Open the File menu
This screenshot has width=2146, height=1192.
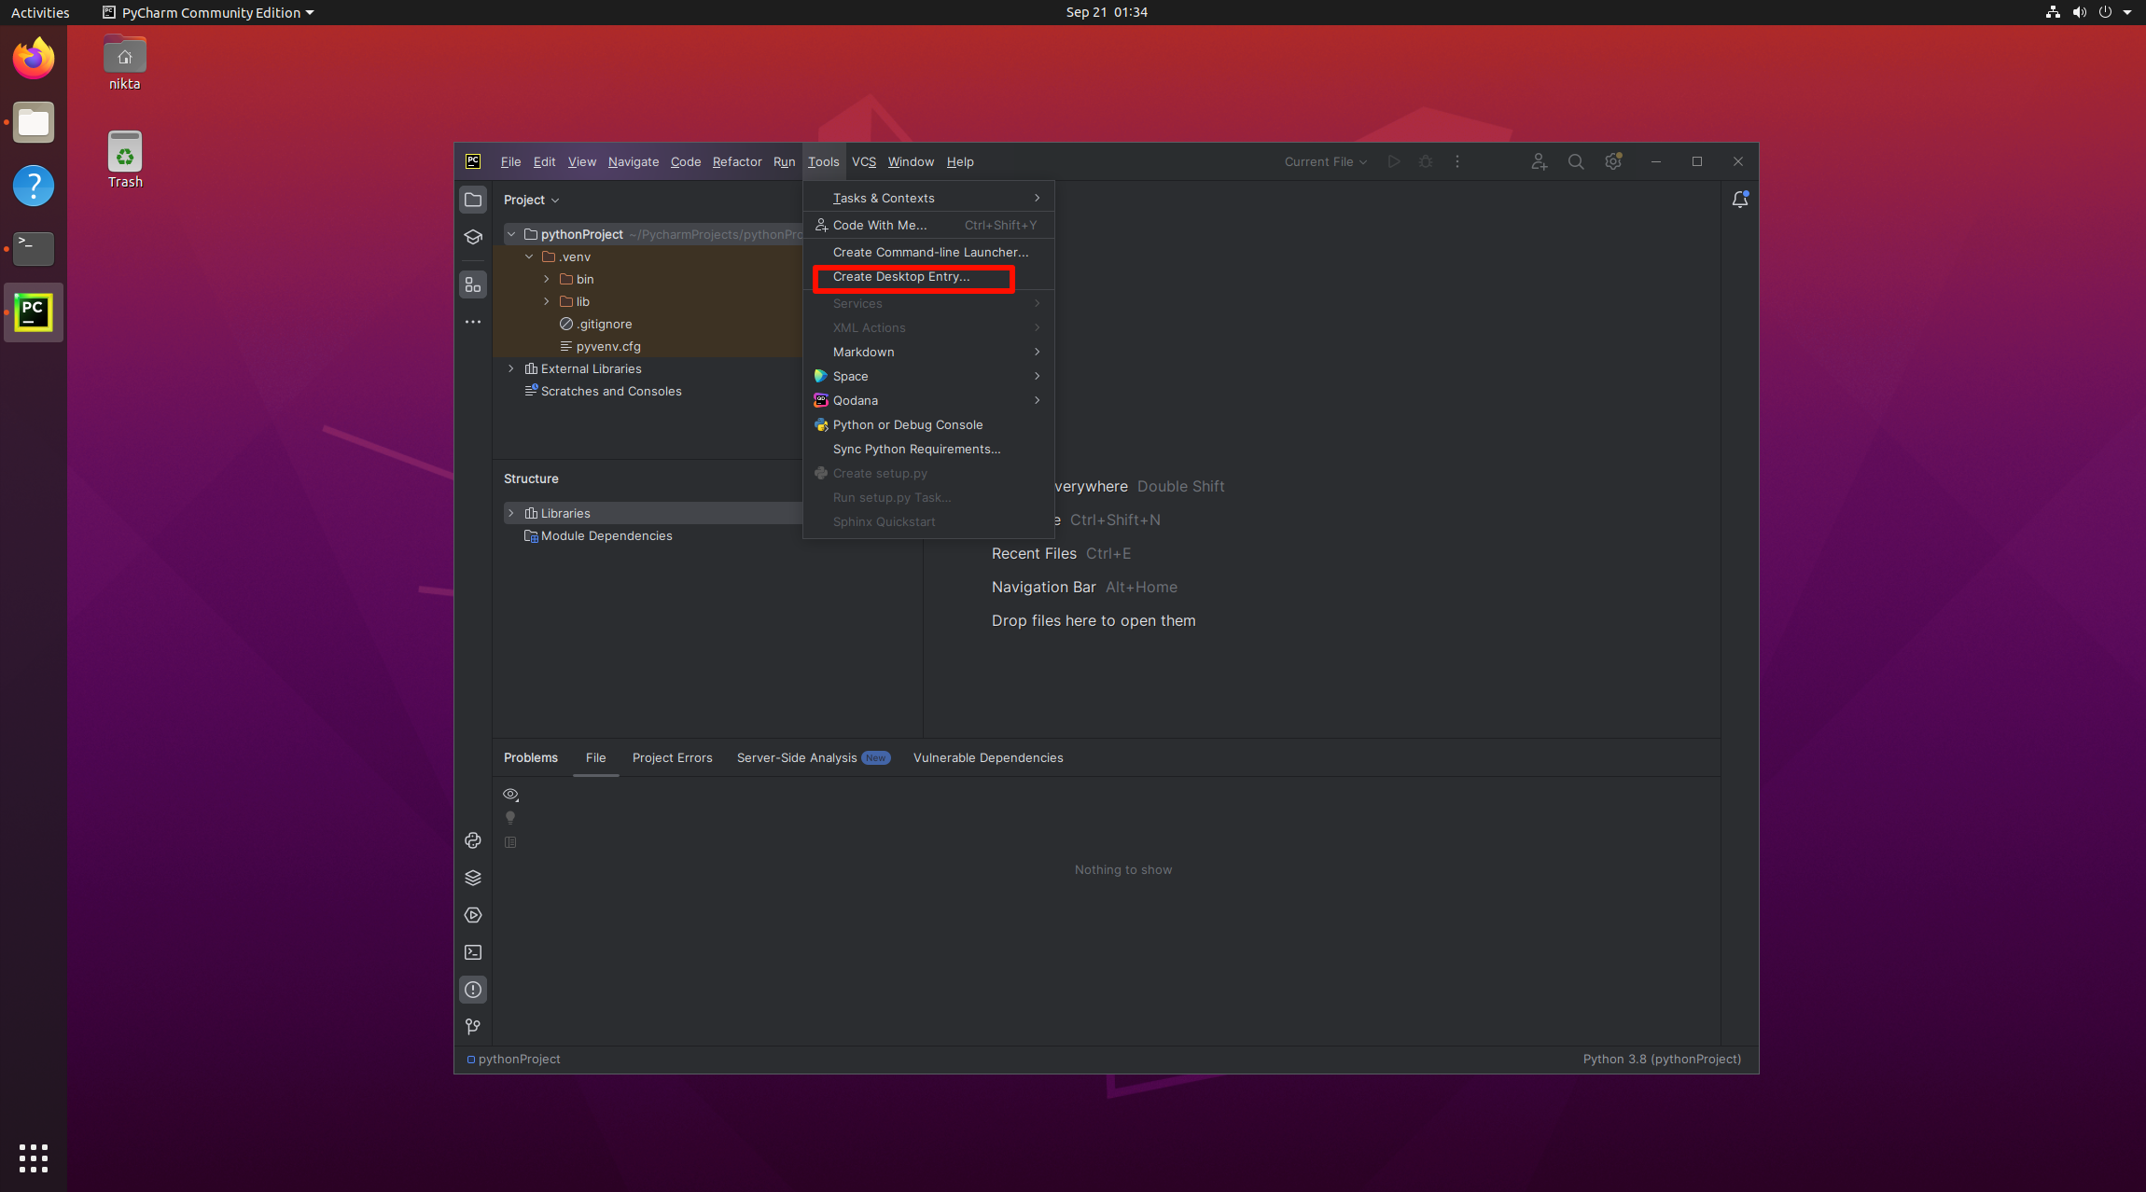(510, 161)
